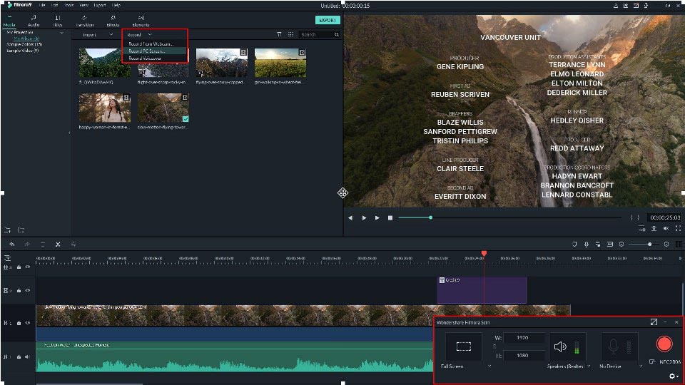Screen dimensions: 685x385
Task: Toggle lock on the music audio track
Action: (x=19, y=356)
